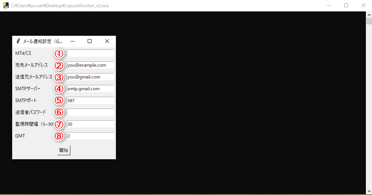Focus the empty 送信者パスワード field

[x=90, y=112]
